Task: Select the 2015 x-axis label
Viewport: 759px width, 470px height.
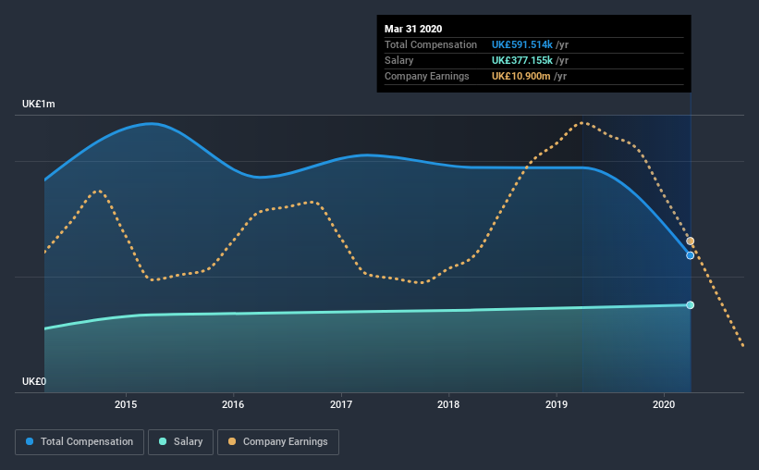Action: click(126, 404)
